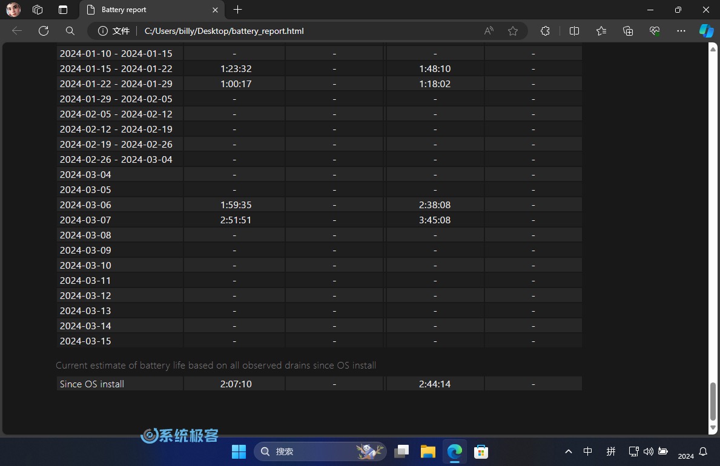Click the page scrollbar down arrow
This screenshot has width=720, height=466.
coord(713,427)
